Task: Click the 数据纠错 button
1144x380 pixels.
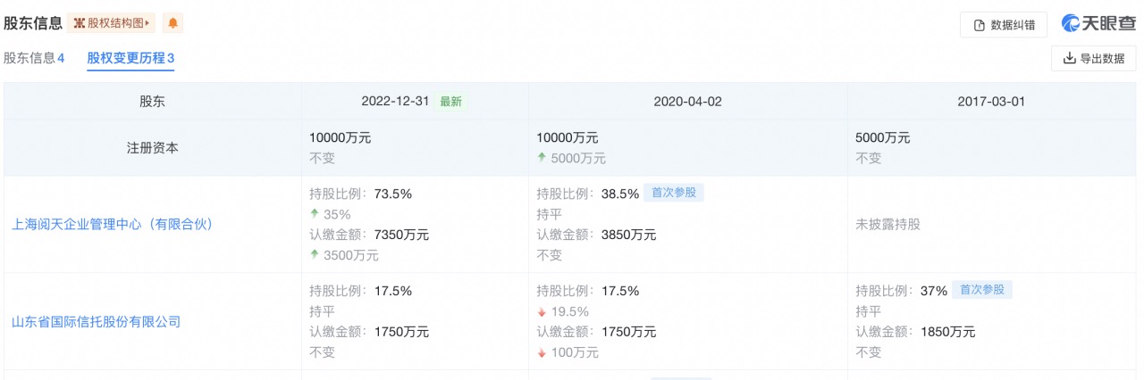Action: tap(1004, 25)
